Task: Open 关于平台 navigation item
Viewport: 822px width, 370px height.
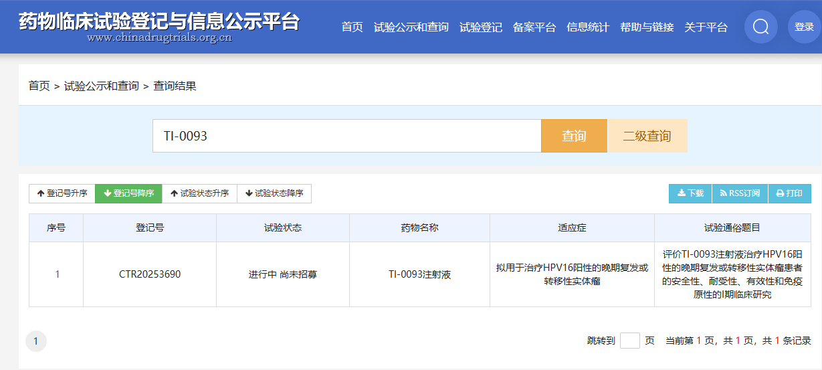Action: (x=706, y=27)
